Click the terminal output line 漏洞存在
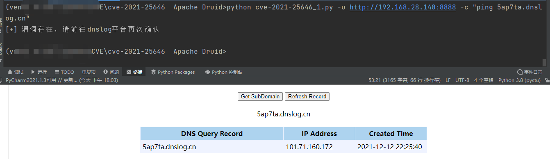This screenshot has width=550, height=159. [x=82, y=30]
